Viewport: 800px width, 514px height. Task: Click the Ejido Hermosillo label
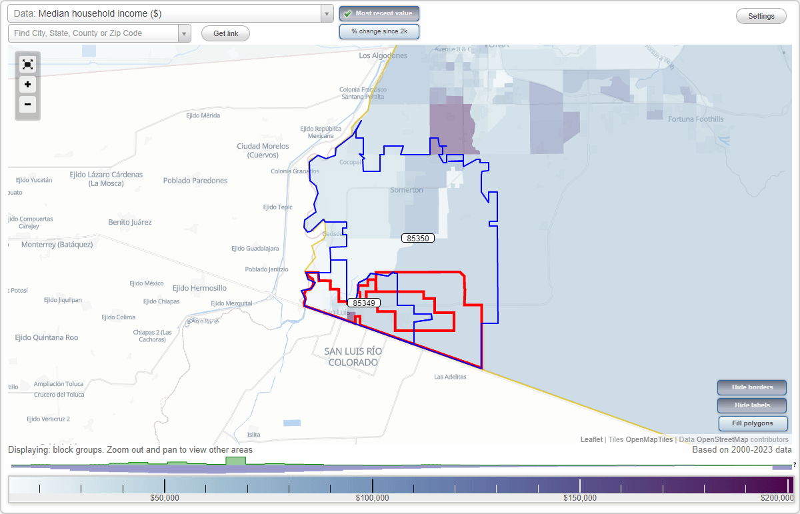coord(199,288)
